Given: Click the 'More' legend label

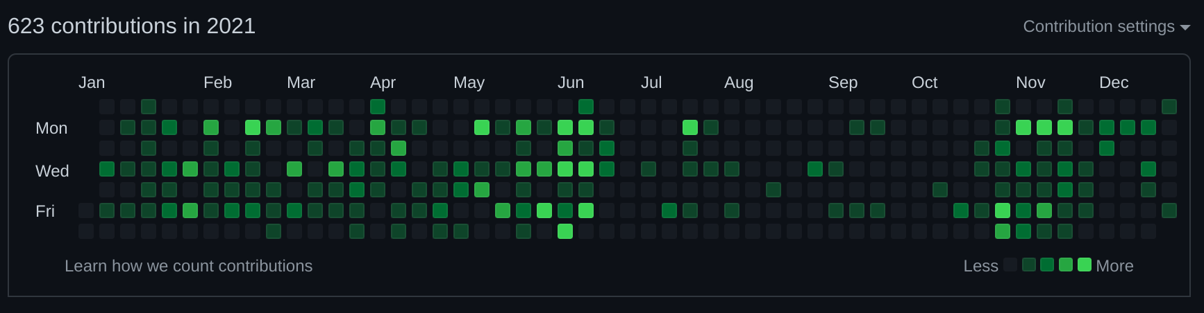Looking at the screenshot, I should (x=1114, y=266).
